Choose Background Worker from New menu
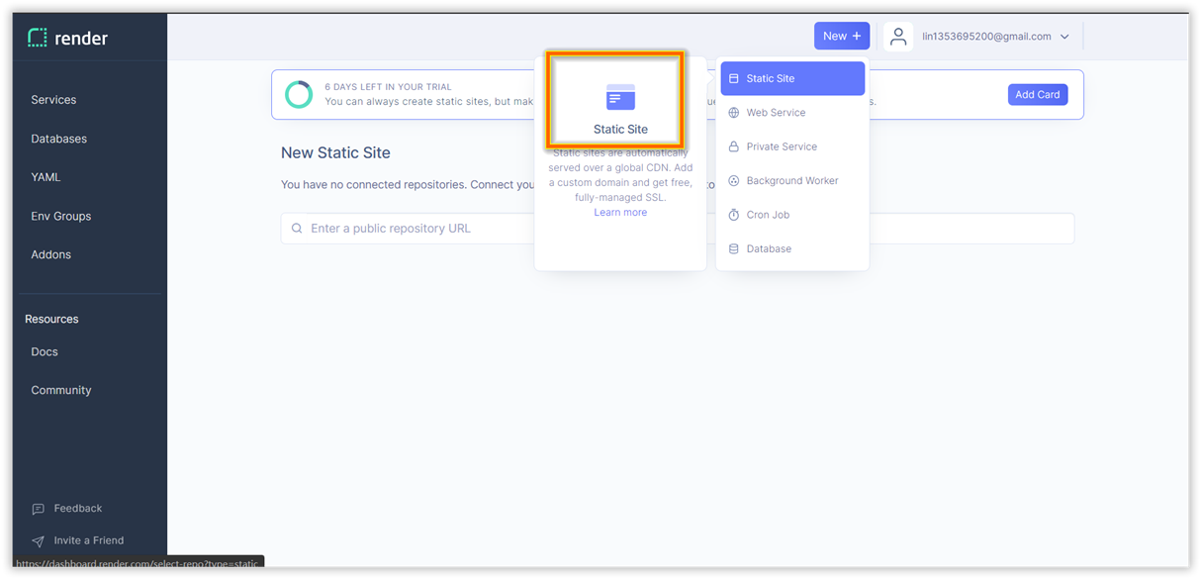 pyautogui.click(x=792, y=180)
